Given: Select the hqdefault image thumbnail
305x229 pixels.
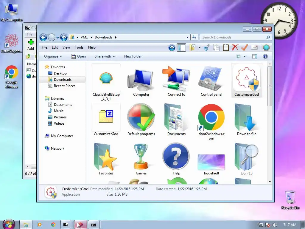Looking at the screenshot, I should tap(211, 163).
